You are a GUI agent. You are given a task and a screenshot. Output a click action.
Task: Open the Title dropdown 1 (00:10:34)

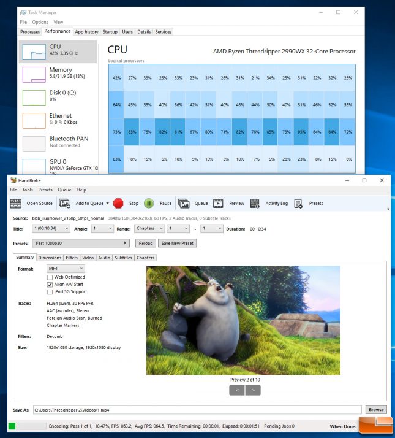51,228
